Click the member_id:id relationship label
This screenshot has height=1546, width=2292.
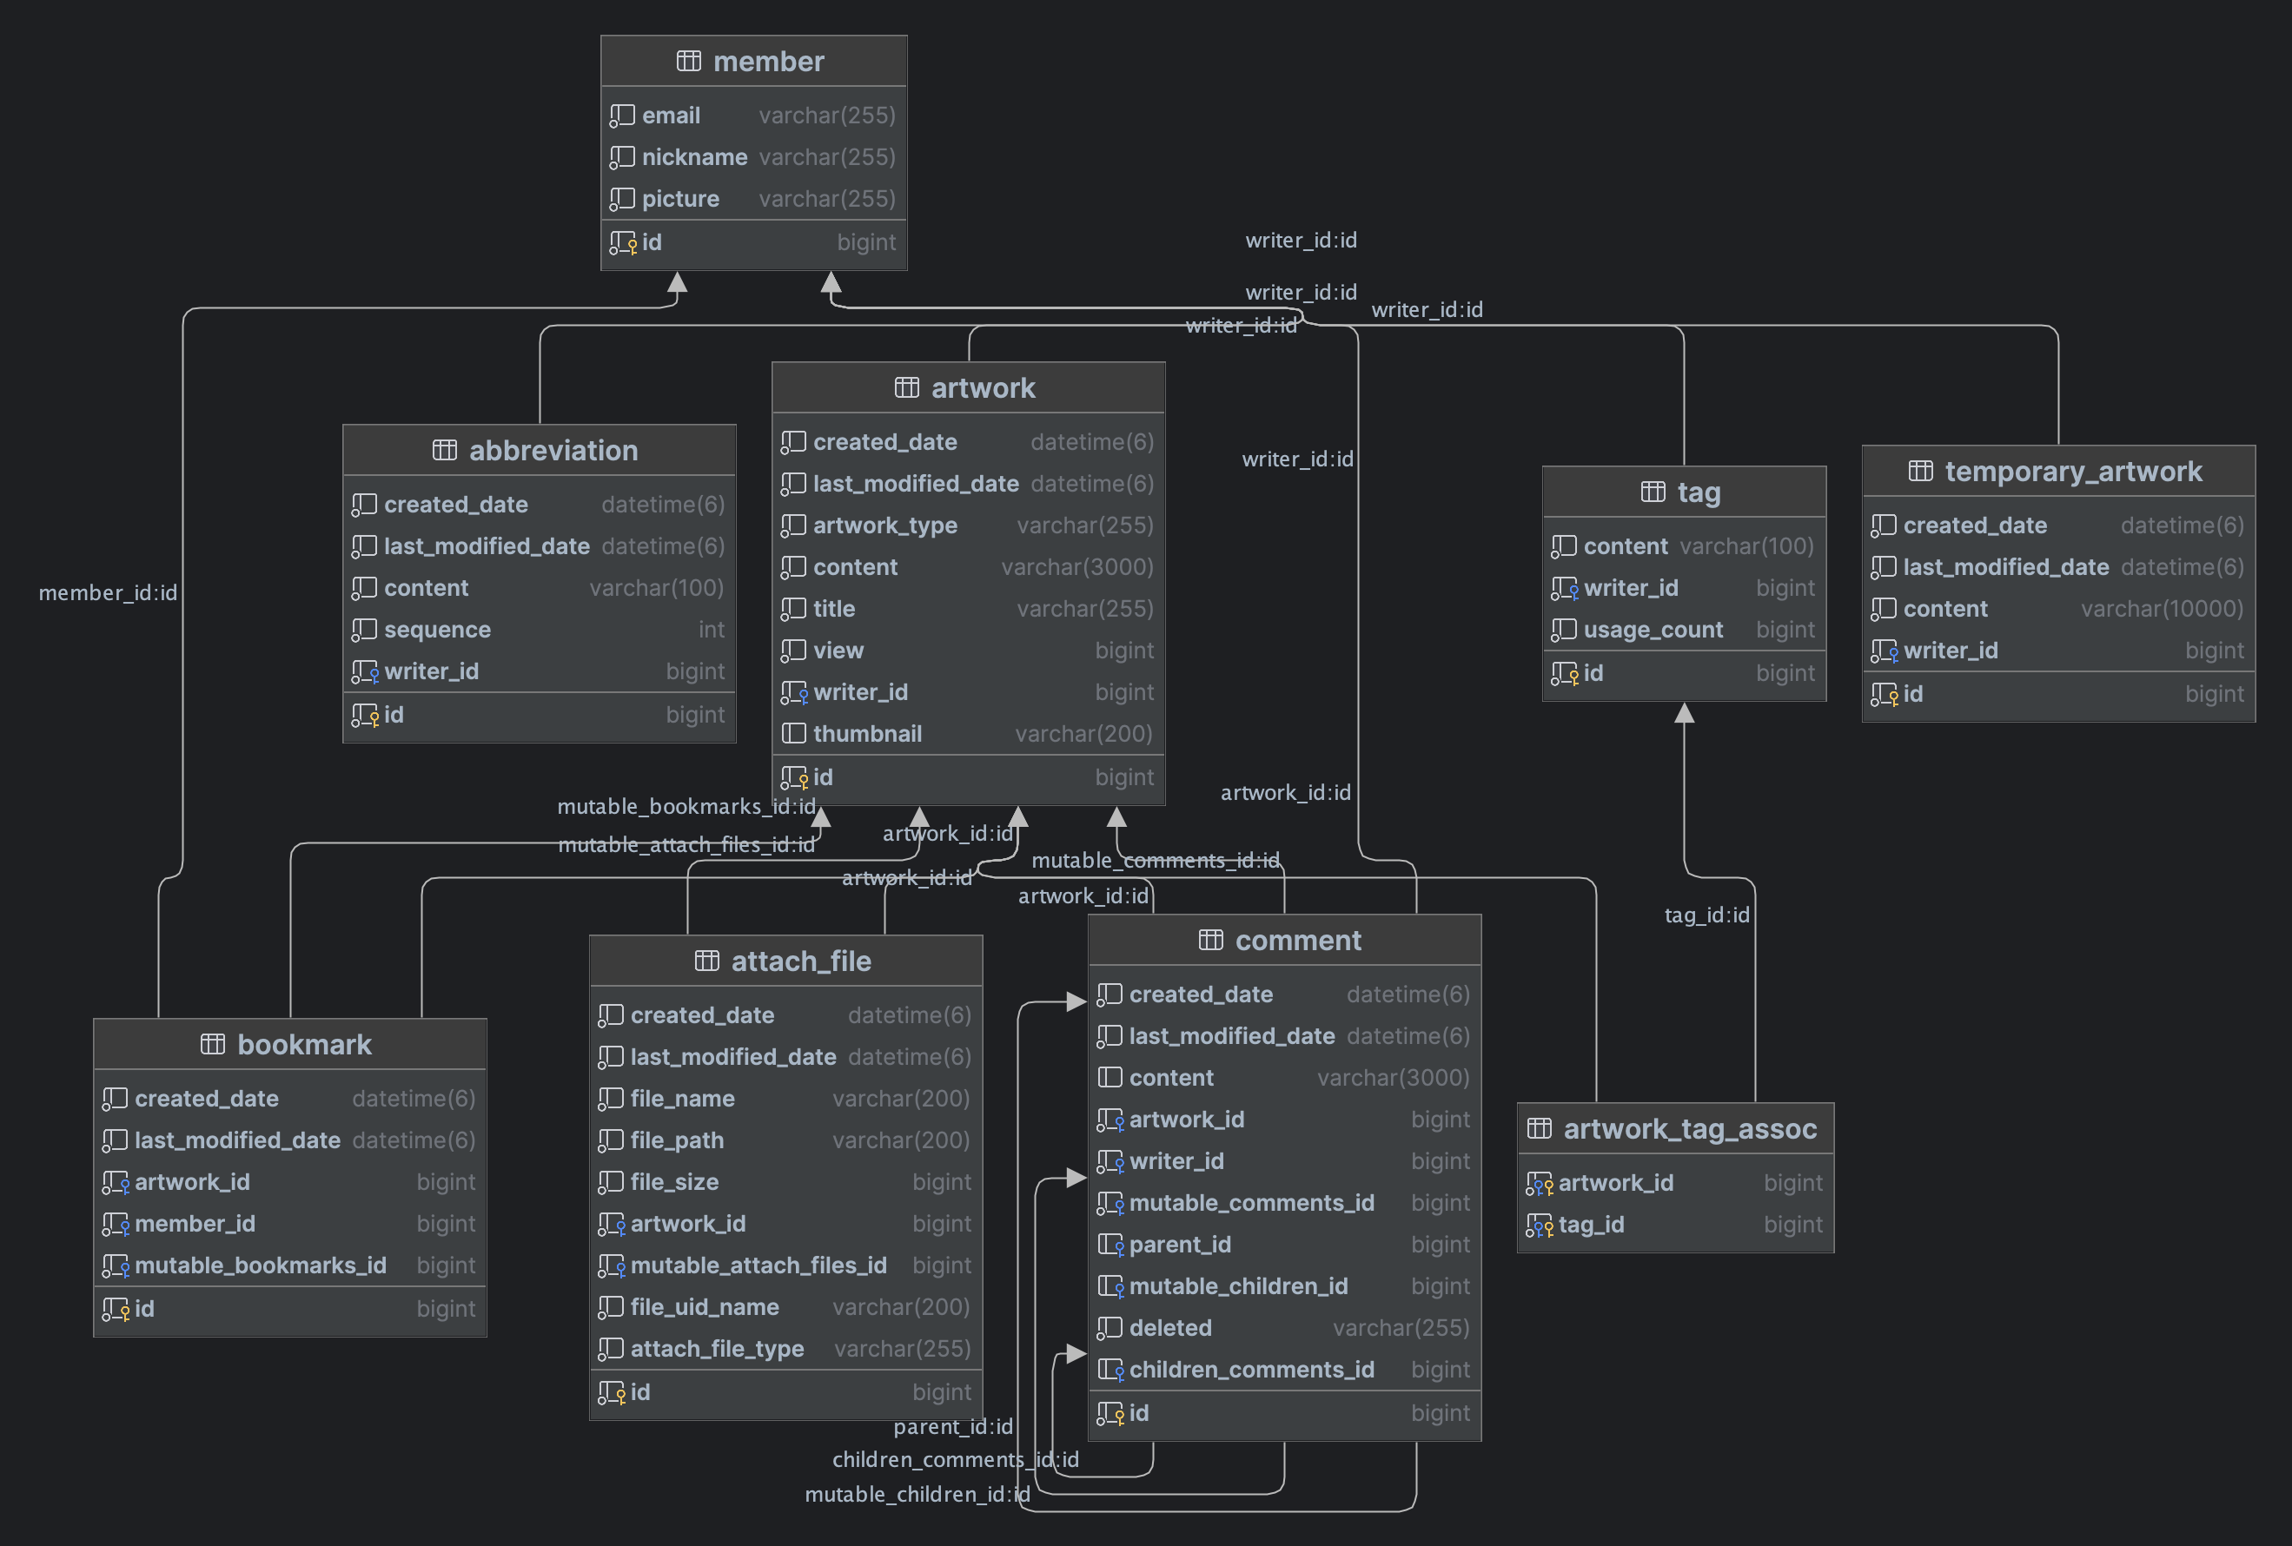(x=108, y=592)
